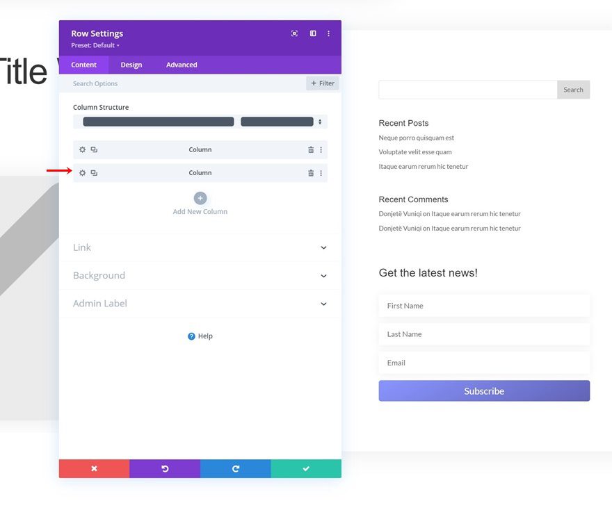Open settings for the first Column
612x510 pixels.
(82, 149)
